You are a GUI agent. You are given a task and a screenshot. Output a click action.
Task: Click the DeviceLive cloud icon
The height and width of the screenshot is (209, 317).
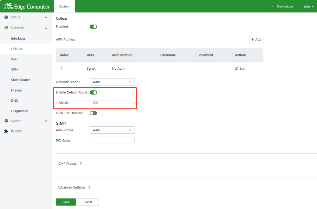pyautogui.click(x=272, y=6)
